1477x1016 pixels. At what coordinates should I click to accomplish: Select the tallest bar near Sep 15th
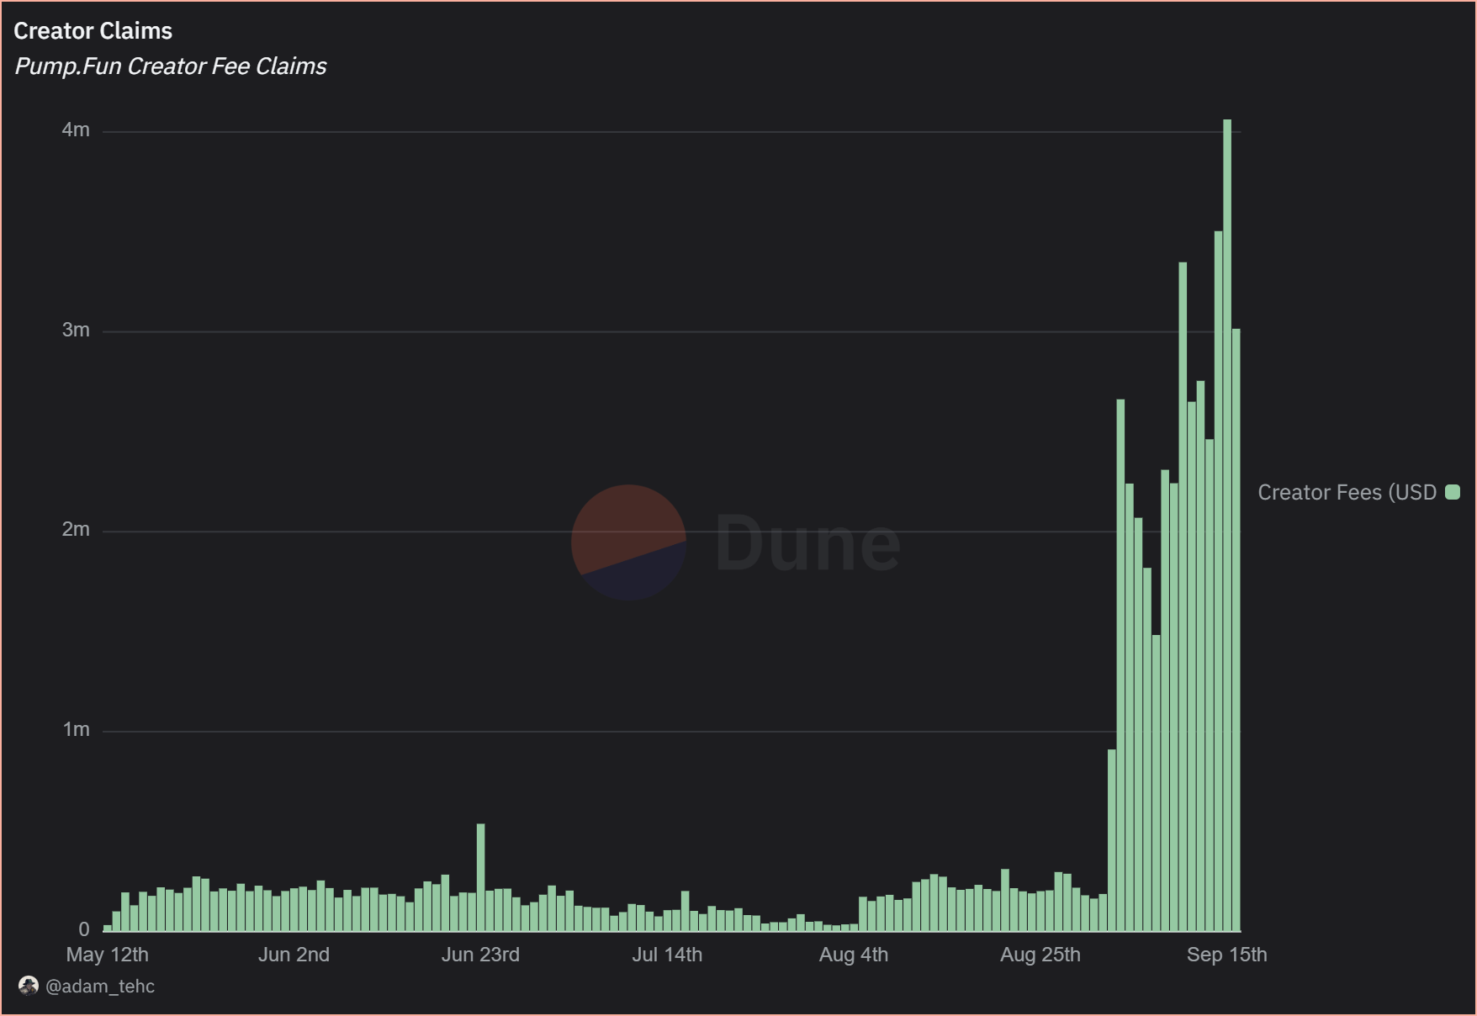click(1226, 505)
